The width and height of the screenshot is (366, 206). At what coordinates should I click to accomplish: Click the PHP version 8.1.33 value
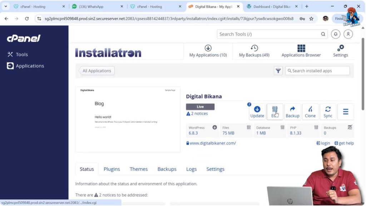click(x=296, y=133)
